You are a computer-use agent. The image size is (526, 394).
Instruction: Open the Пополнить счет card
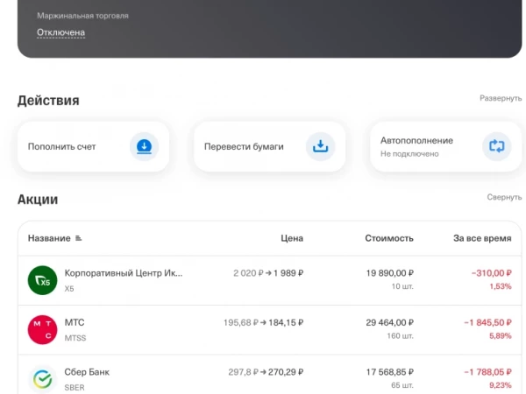point(93,146)
